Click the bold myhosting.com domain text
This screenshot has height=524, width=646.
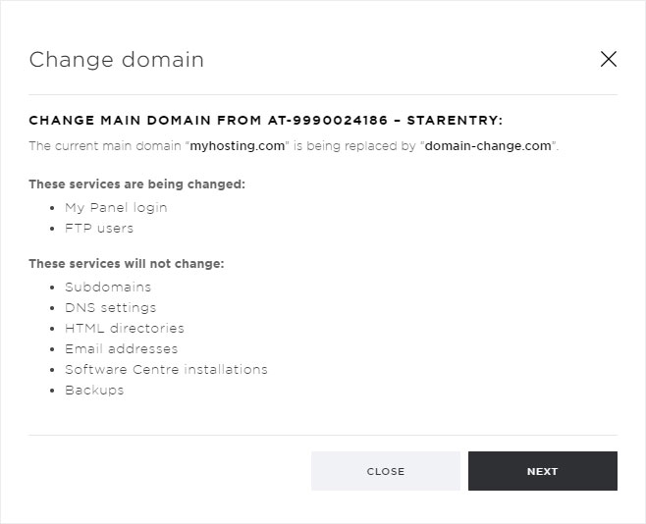click(x=238, y=145)
